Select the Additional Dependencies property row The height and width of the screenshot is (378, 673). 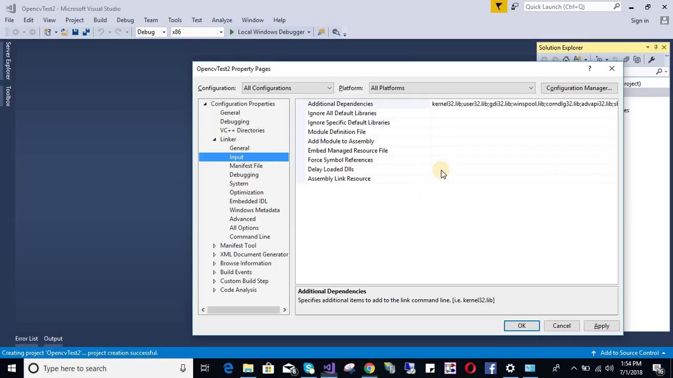[x=456, y=104]
